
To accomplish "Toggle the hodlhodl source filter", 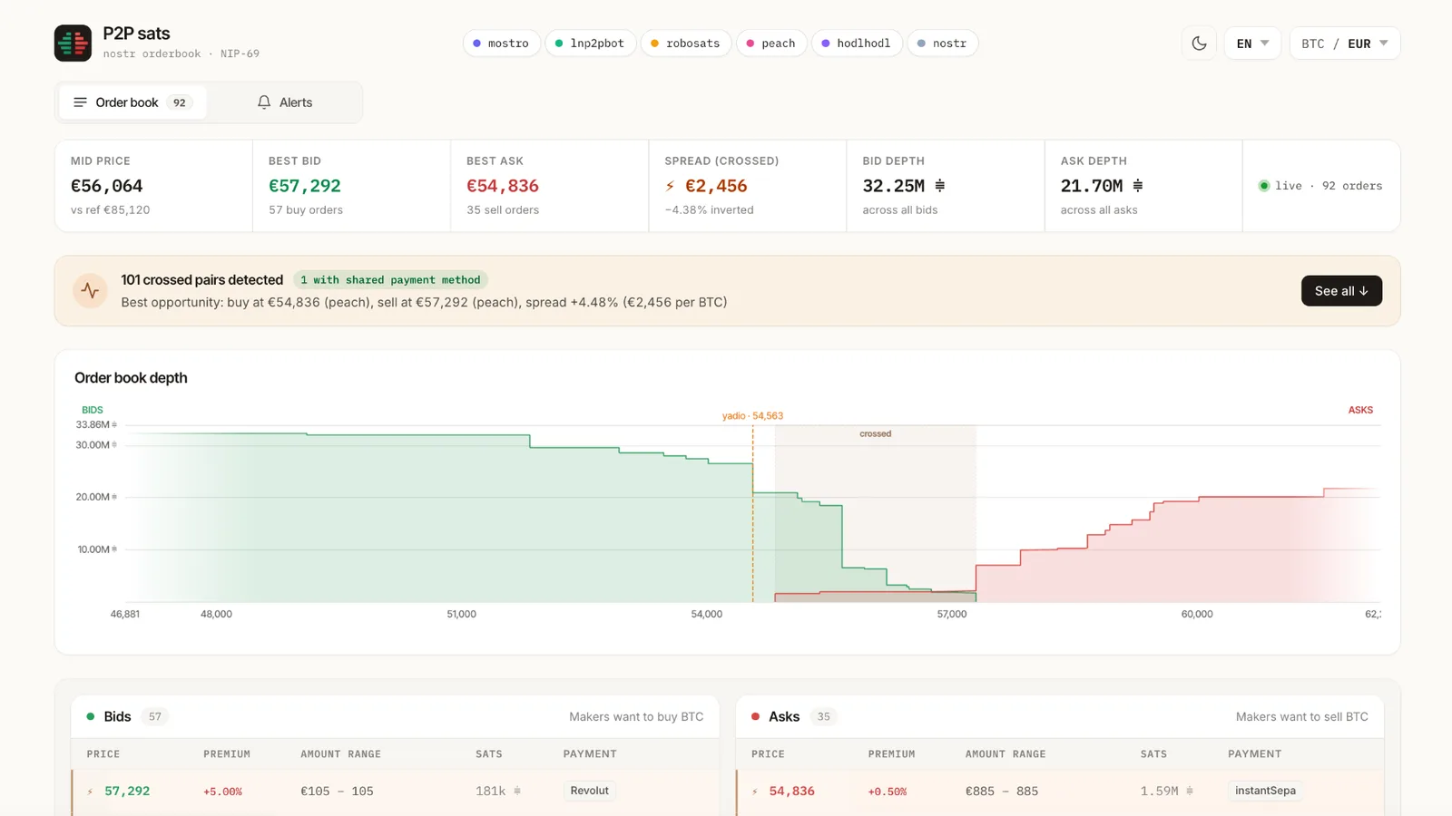I will 857,44.
